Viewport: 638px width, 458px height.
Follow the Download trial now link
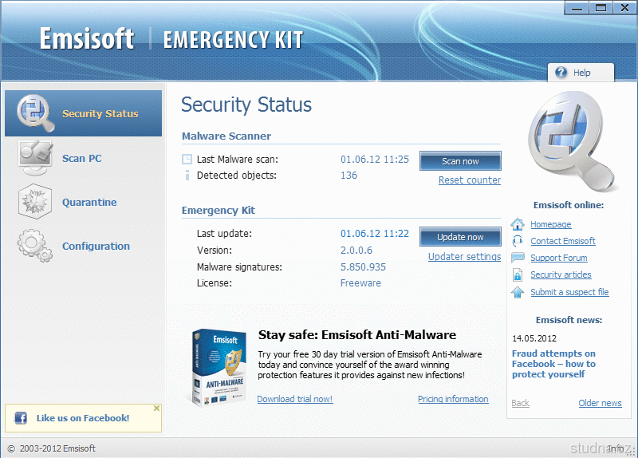click(294, 399)
